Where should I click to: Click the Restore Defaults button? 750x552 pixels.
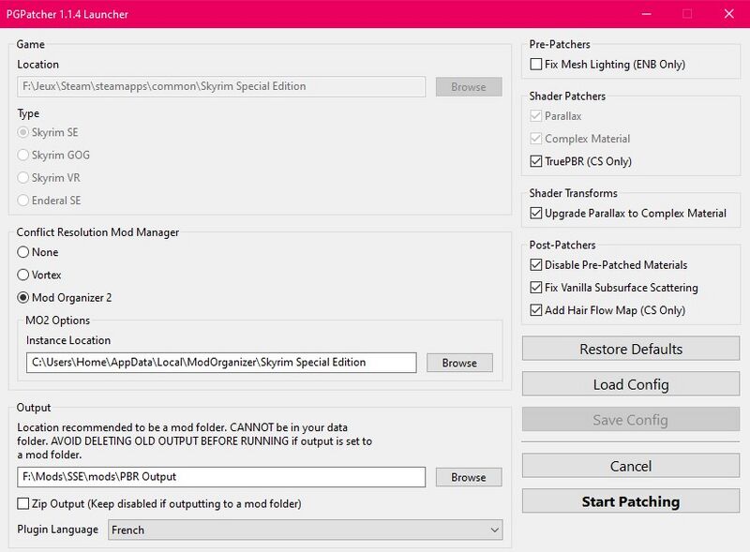coord(630,349)
